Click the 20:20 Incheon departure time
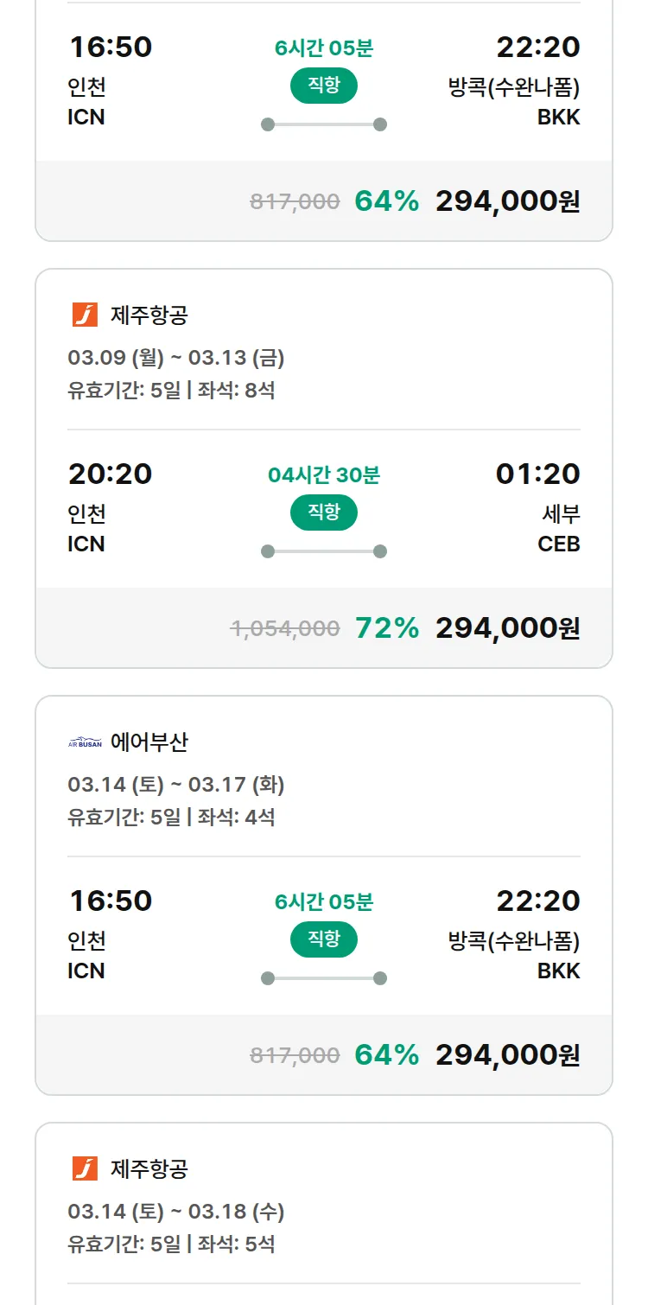This screenshot has width=648, height=1305. [x=110, y=474]
